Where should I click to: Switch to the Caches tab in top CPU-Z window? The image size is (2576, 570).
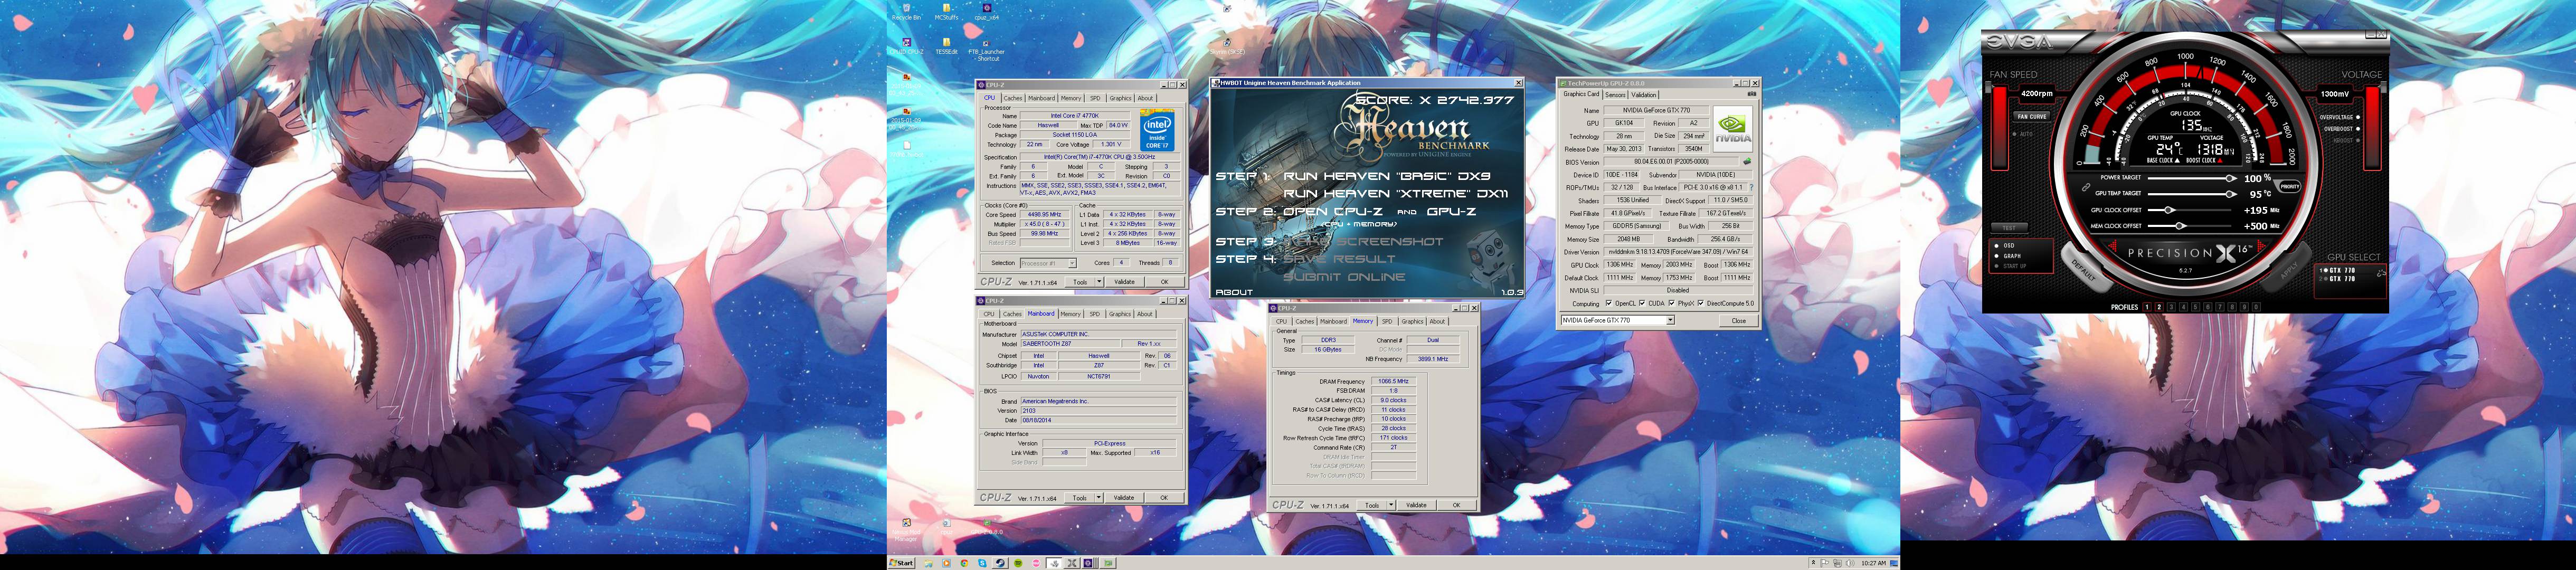tap(1013, 98)
